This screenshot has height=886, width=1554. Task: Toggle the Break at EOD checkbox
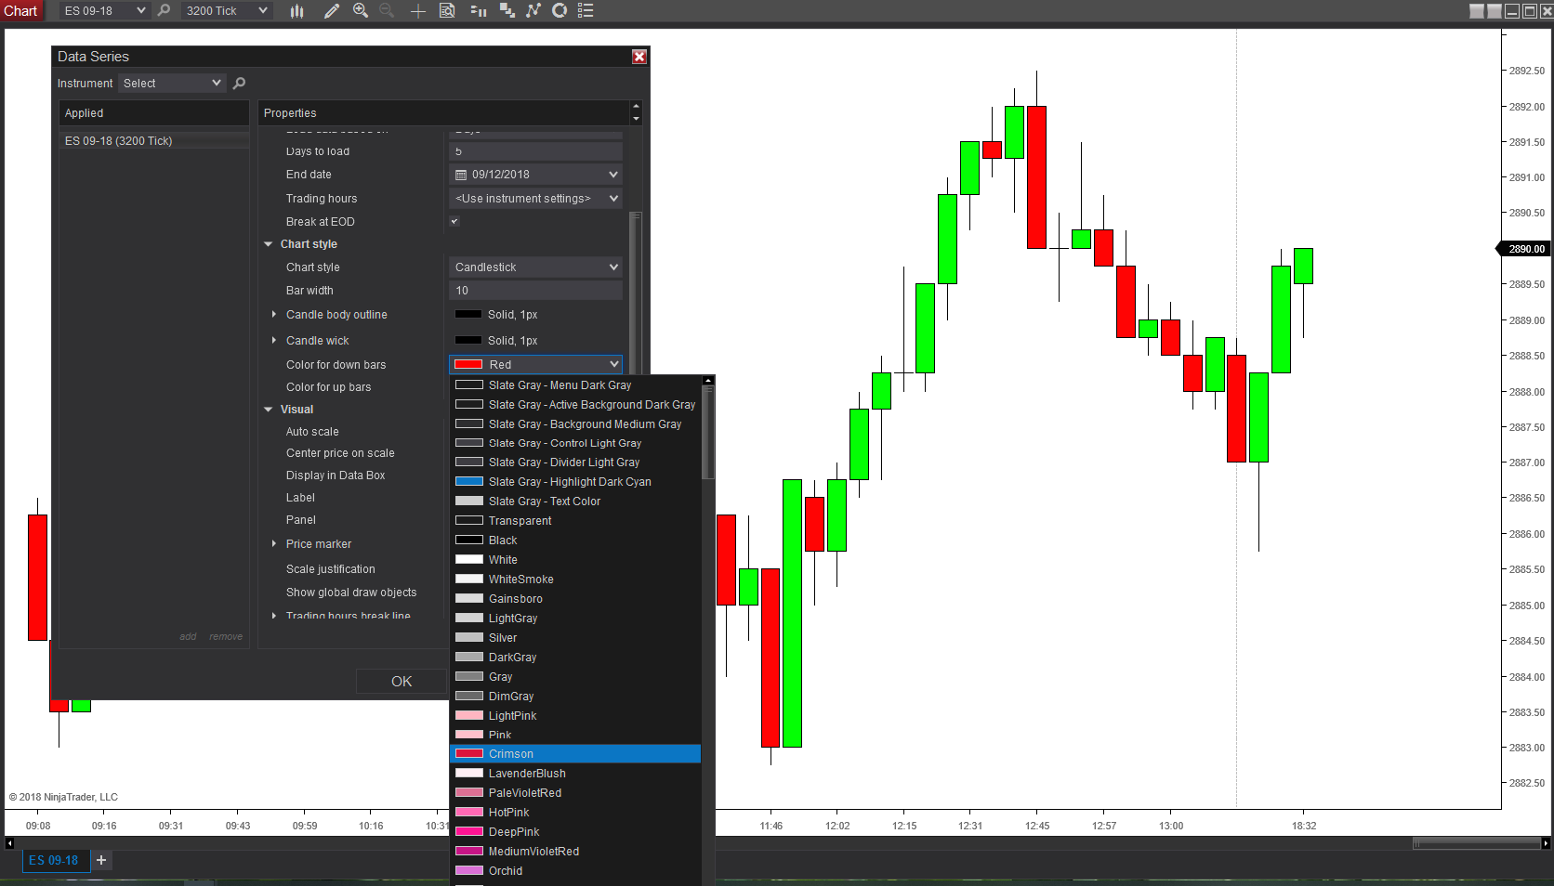click(x=454, y=221)
